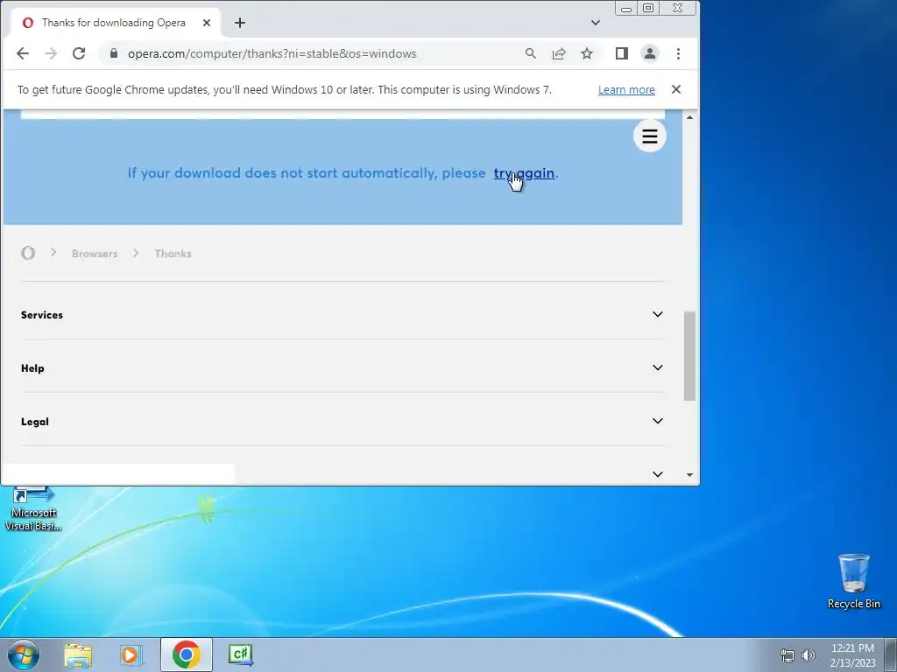This screenshot has height=672, width=897.
Task: Expand the Services section
Action: pos(343,315)
